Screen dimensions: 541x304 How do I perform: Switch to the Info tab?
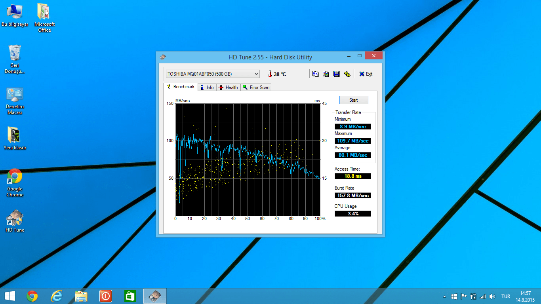point(207,87)
